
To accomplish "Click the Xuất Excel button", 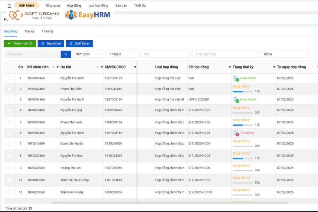I will (x=79, y=43).
